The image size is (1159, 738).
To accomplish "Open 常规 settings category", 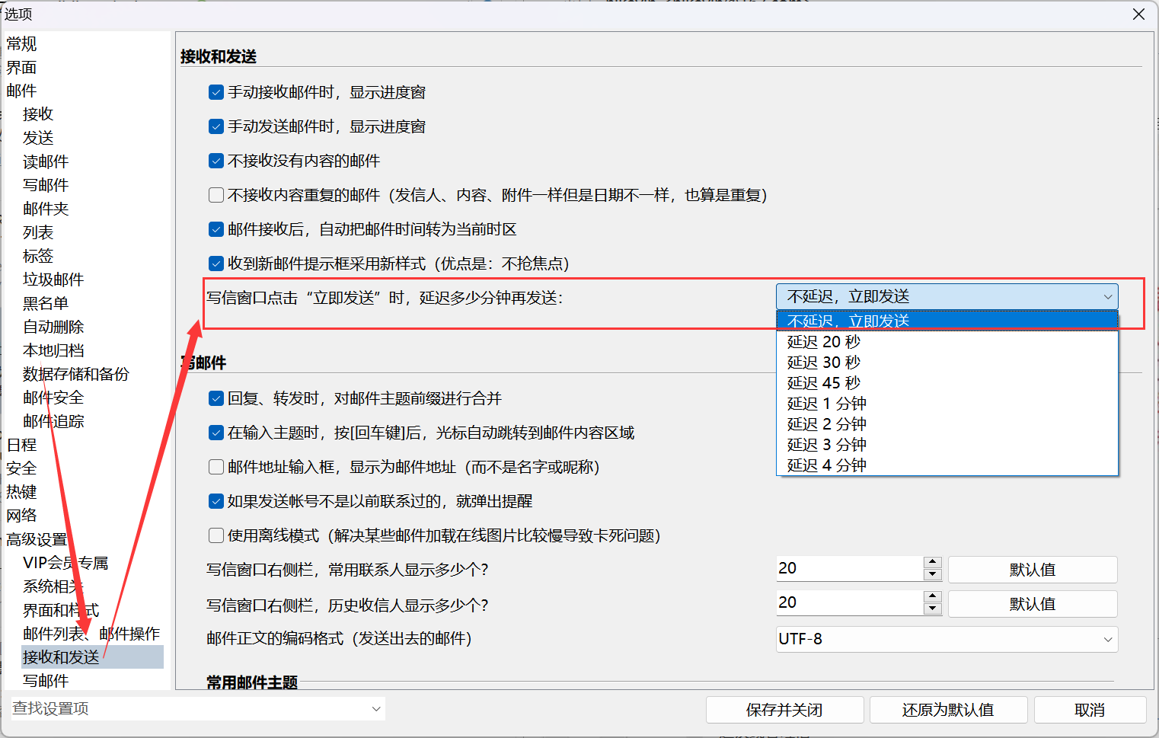I will (x=21, y=44).
